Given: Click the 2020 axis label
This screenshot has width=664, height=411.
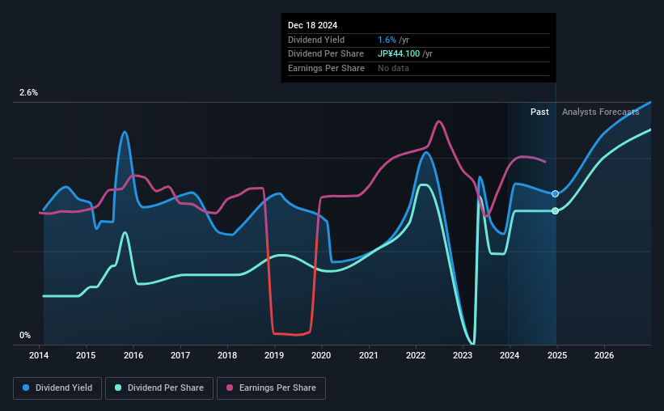Looking at the screenshot, I should click(x=321, y=355).
